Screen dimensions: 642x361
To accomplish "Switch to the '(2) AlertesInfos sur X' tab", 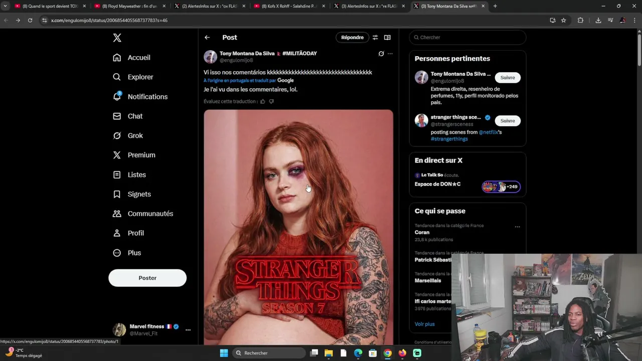I will pyautogui.click(x=209, y=6).
